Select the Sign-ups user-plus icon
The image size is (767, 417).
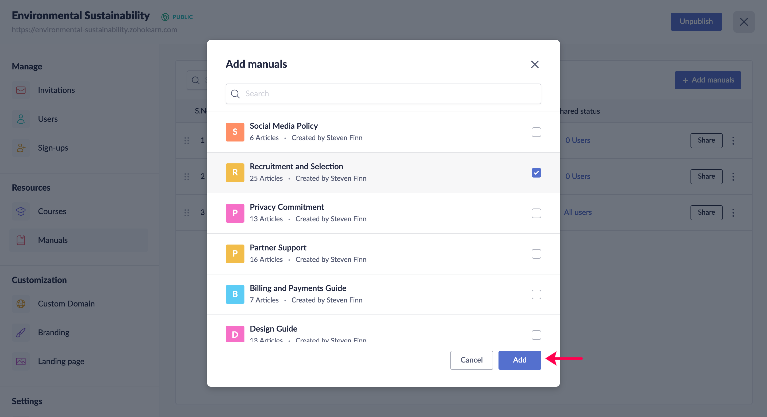tap(21, 148)
